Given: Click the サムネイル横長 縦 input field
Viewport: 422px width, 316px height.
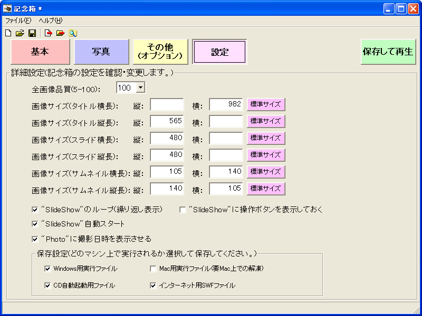Looking at the screenshot, I should point(167,172).
